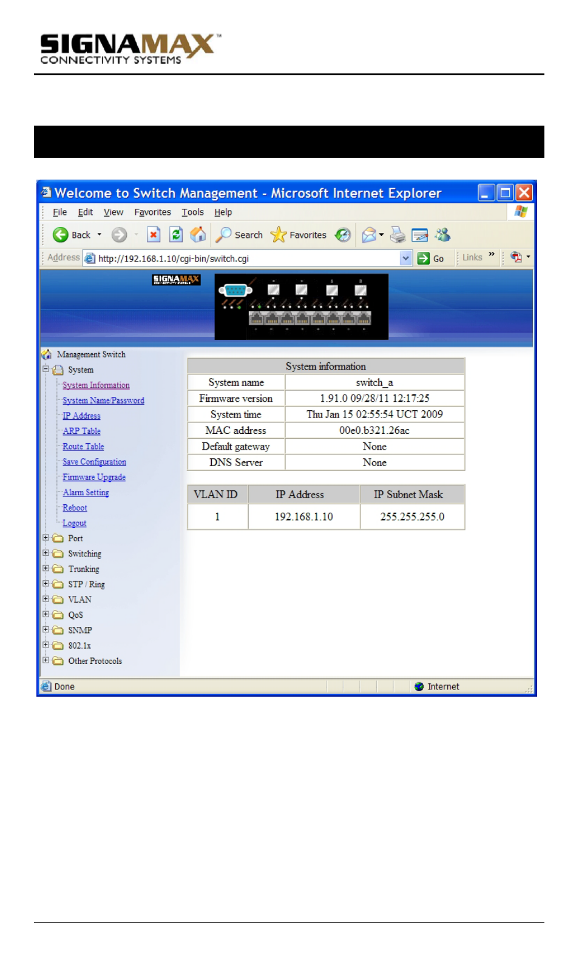Image resolution: width=579 pixels, height=974 pixels.
Task: Open the Back history dropdown arrow
Action: tap(100, 235)
